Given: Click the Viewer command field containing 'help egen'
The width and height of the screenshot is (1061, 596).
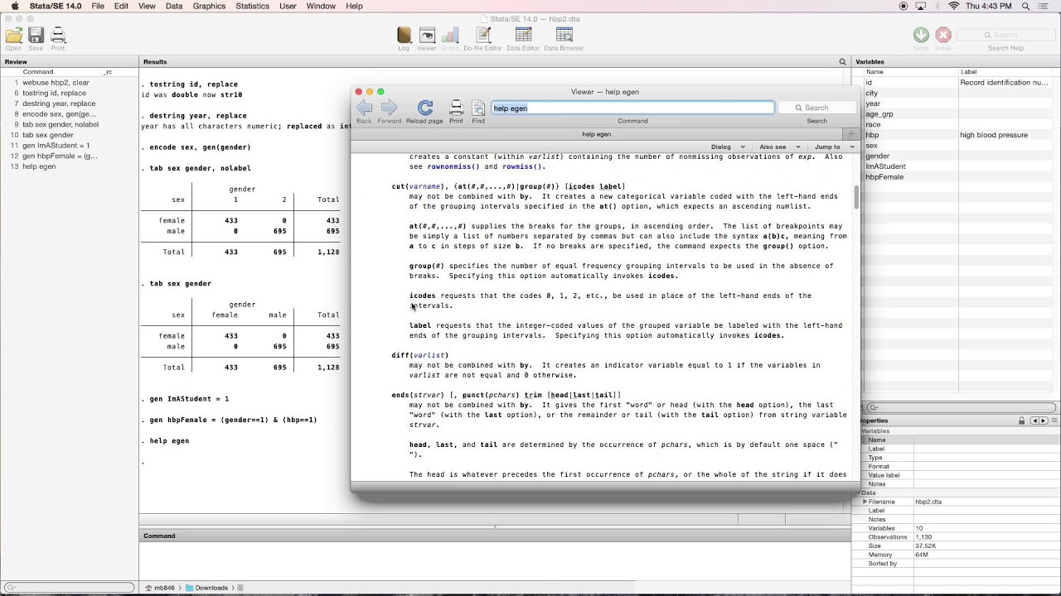Looking at the screenshot, I should (x=632, y=108).
